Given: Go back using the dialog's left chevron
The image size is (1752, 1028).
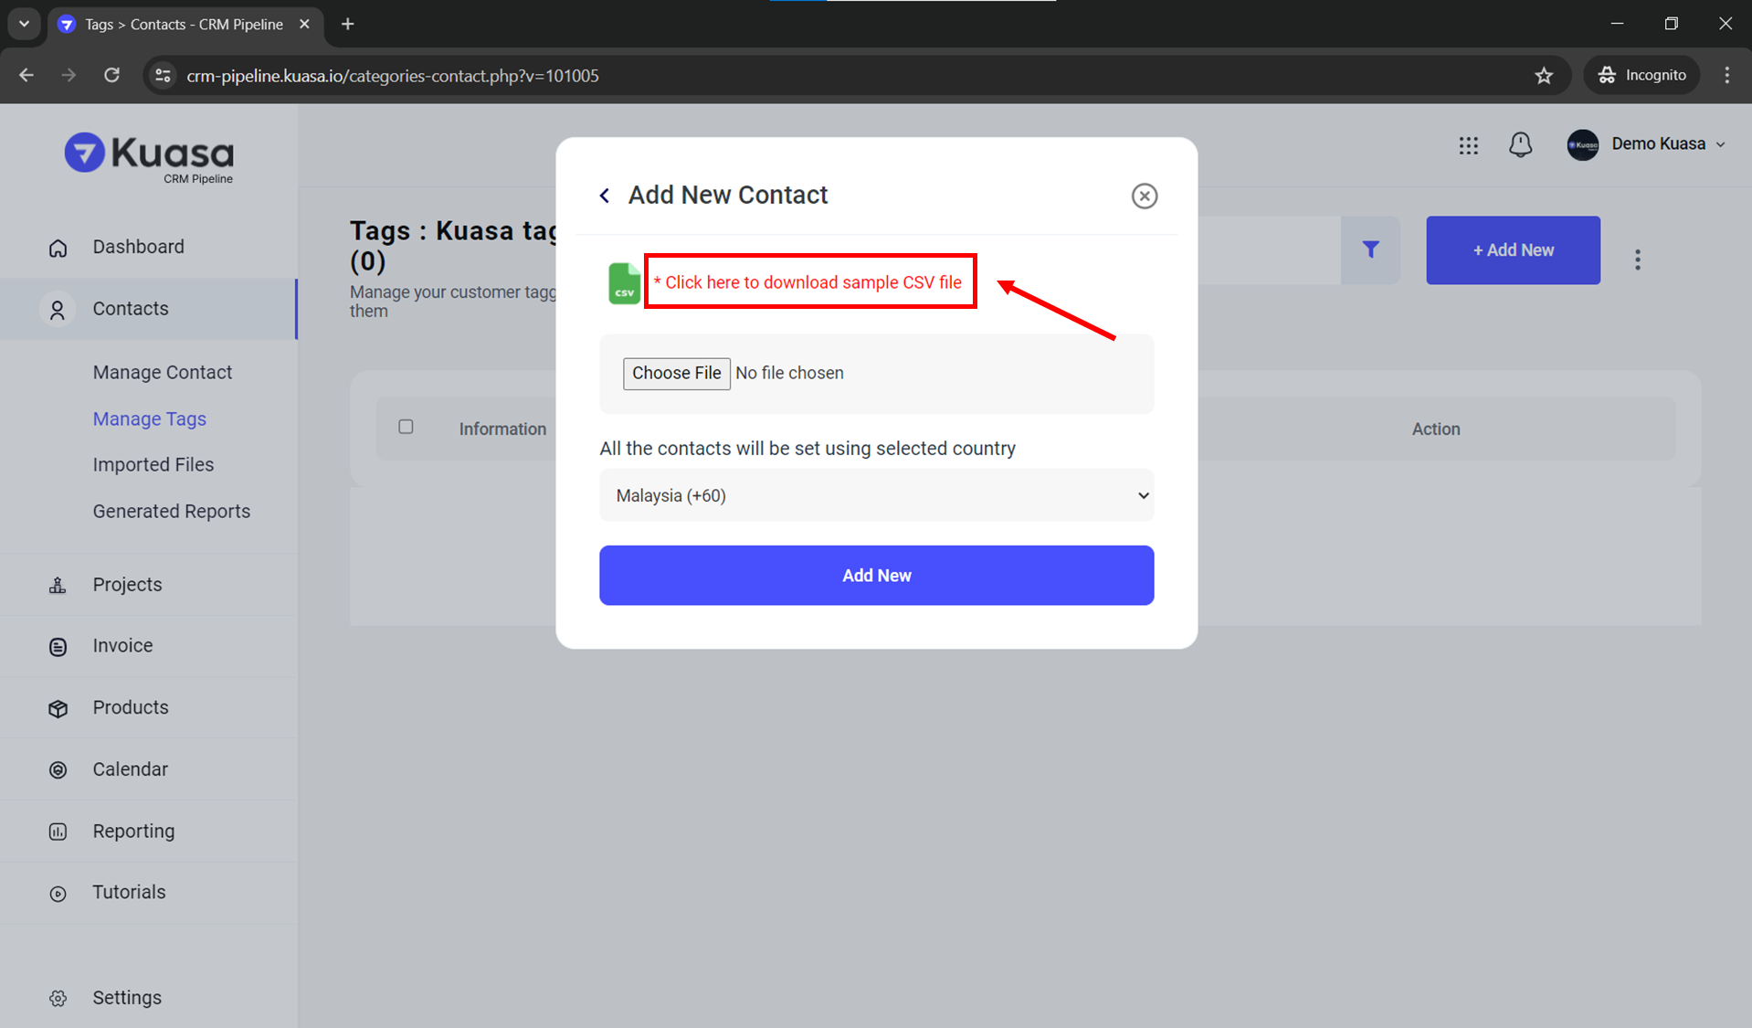Looking at the screenshot, I should click(x=605, y=196).
